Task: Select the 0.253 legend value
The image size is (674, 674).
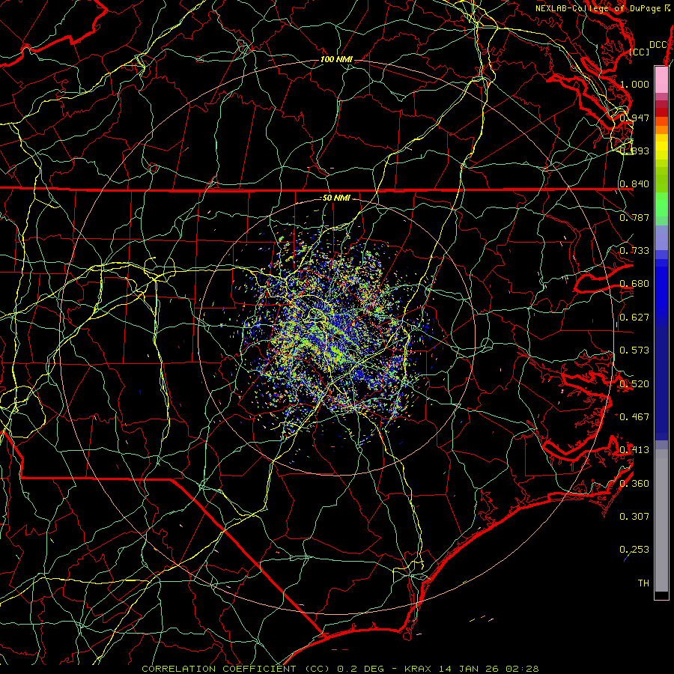Action: [634, 550]
